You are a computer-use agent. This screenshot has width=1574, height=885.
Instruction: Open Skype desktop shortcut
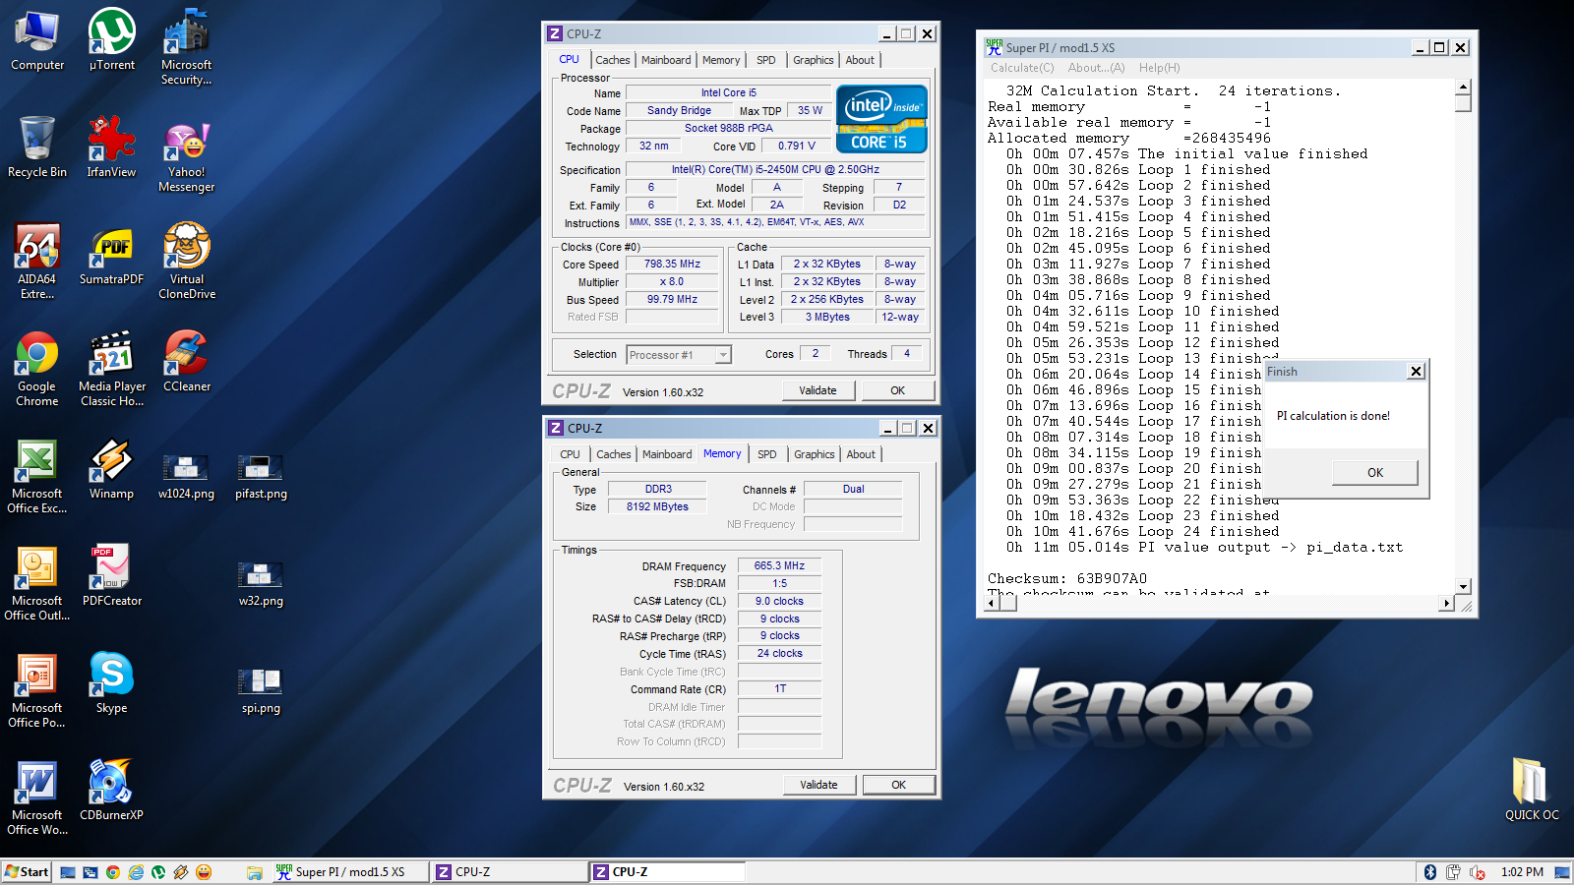tap(111, 683)
